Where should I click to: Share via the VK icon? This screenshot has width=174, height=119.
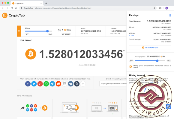click(x=70, y=84)
